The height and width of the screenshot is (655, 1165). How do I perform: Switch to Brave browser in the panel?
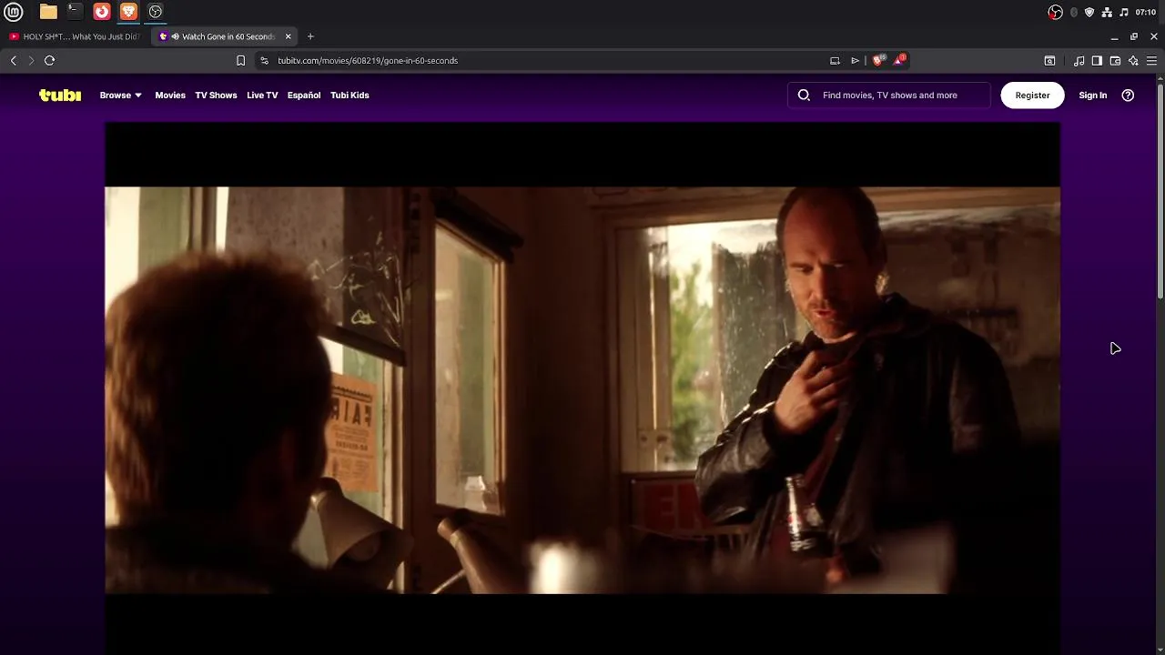coord(128,12)
